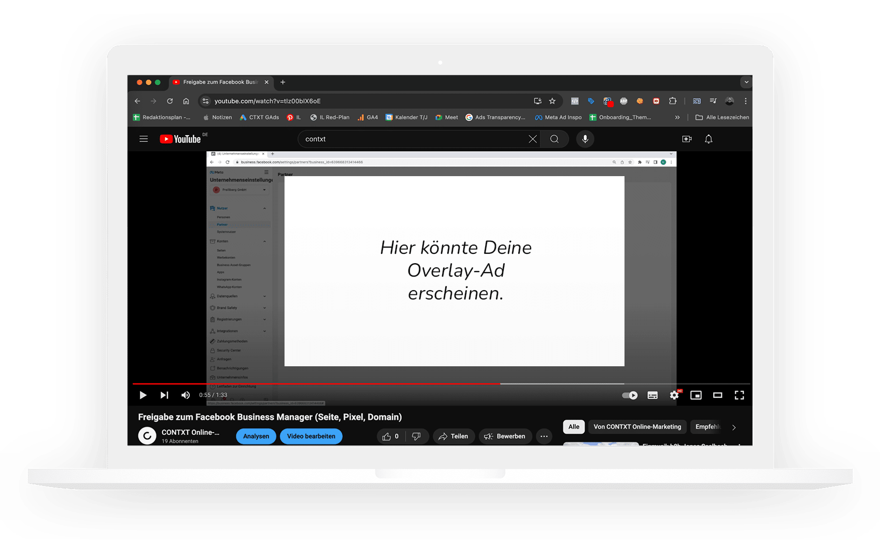Open the Chrome three-dot menu
This screenshot has height=545, width=880.
(x=746, y=101)
